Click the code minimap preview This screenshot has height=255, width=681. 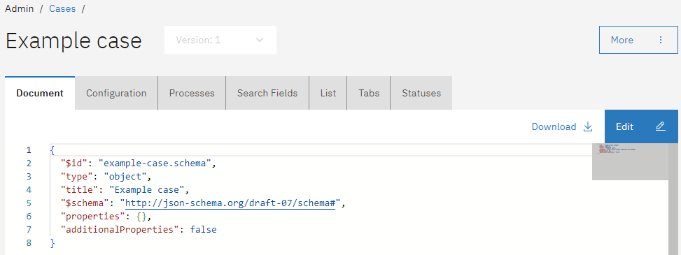(x=630, y=161)
